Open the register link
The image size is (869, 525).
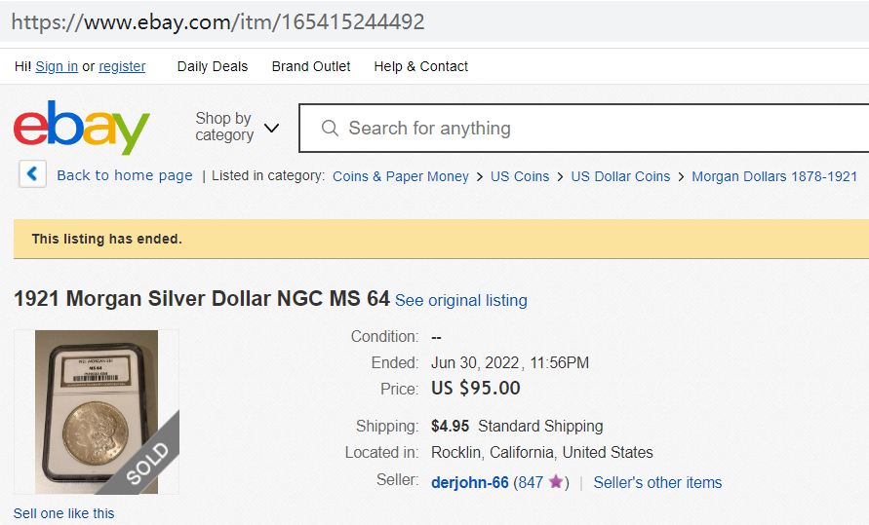point(122,66)
